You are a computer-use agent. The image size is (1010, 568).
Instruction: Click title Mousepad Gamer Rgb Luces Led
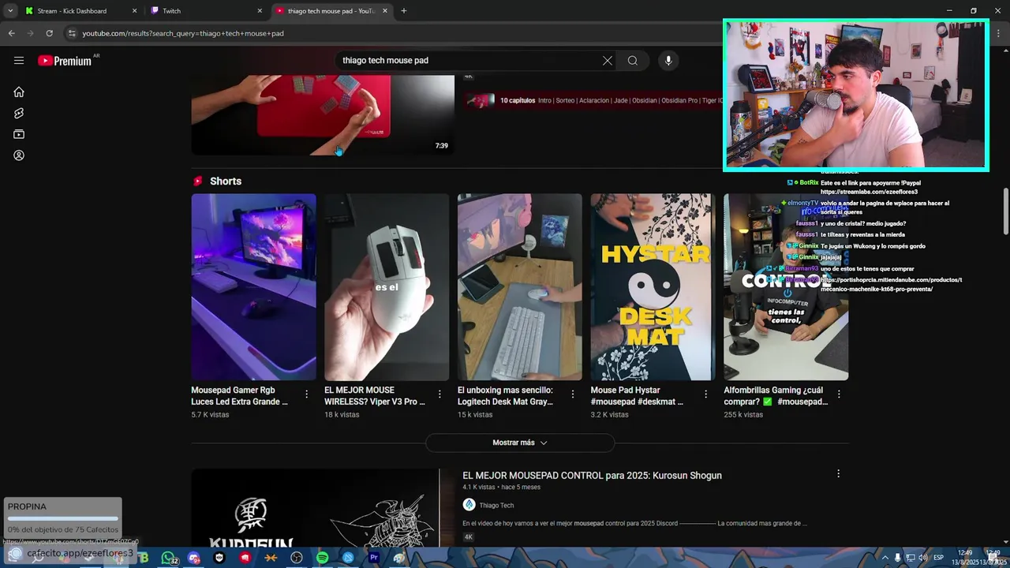pos(239,396)
